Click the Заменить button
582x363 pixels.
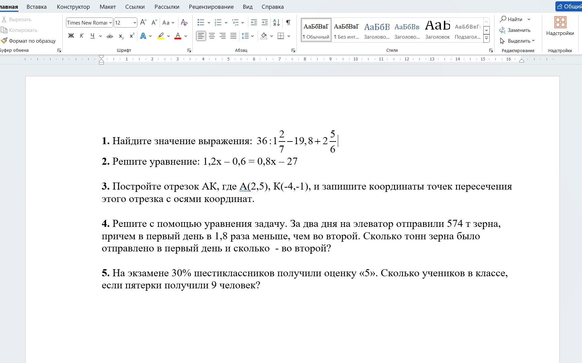click(x=515, y=30)
